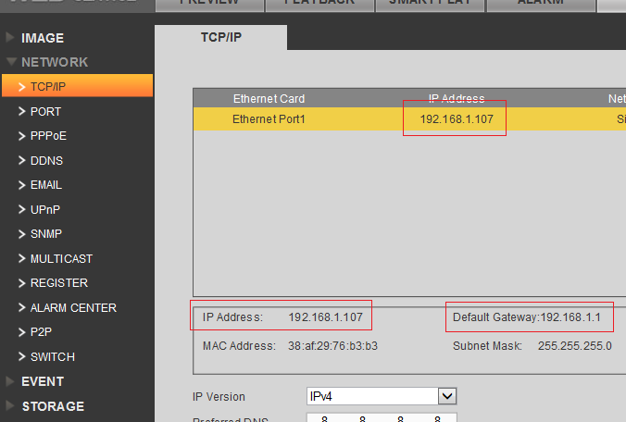The width and height of the screenshot is (626, 422).
Task: Open the MULTICAST settings page
Action: click(x=61, y=259)
